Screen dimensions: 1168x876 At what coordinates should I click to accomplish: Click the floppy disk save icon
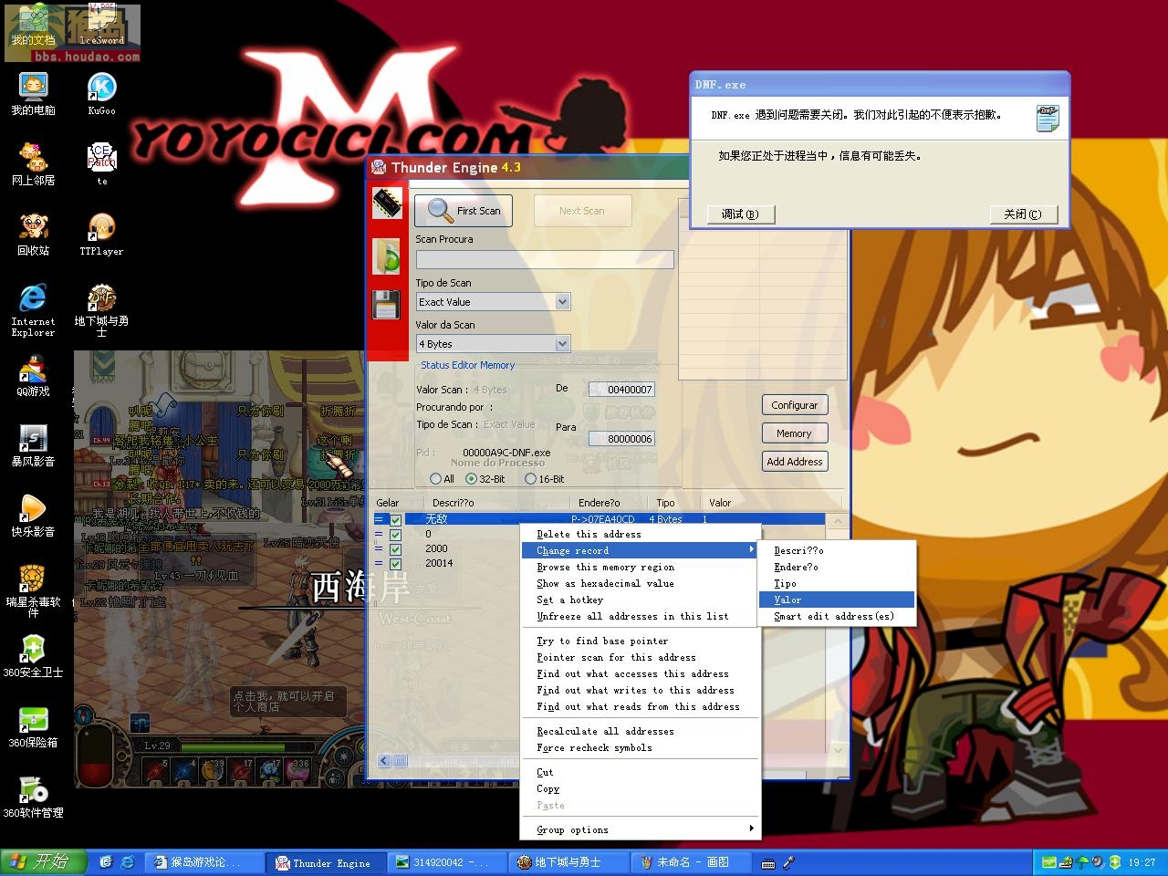(x=387, y=305)
